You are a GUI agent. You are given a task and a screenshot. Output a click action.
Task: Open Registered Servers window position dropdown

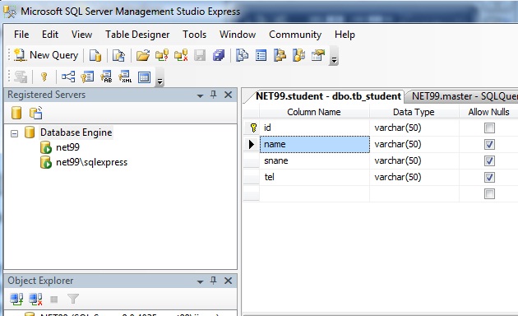[200, 95]
